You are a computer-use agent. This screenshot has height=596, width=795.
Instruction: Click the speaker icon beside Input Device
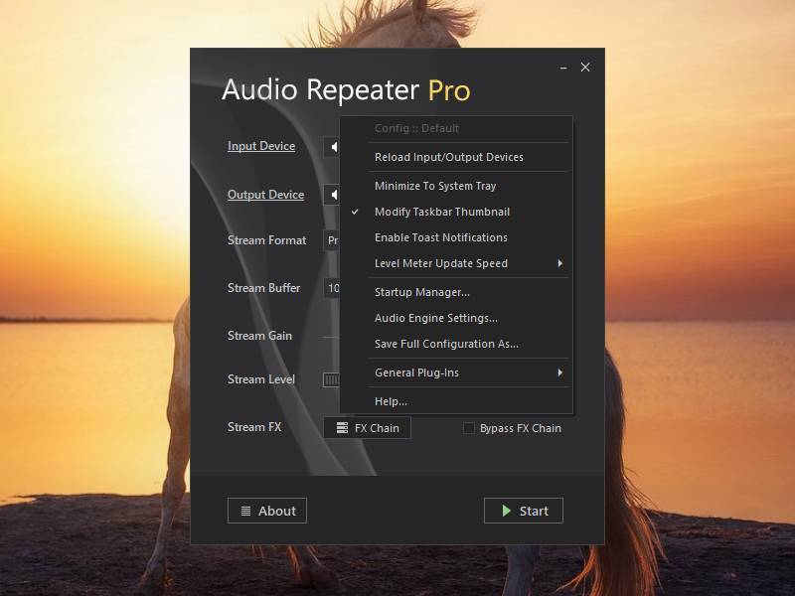click(x=334, y=147)
